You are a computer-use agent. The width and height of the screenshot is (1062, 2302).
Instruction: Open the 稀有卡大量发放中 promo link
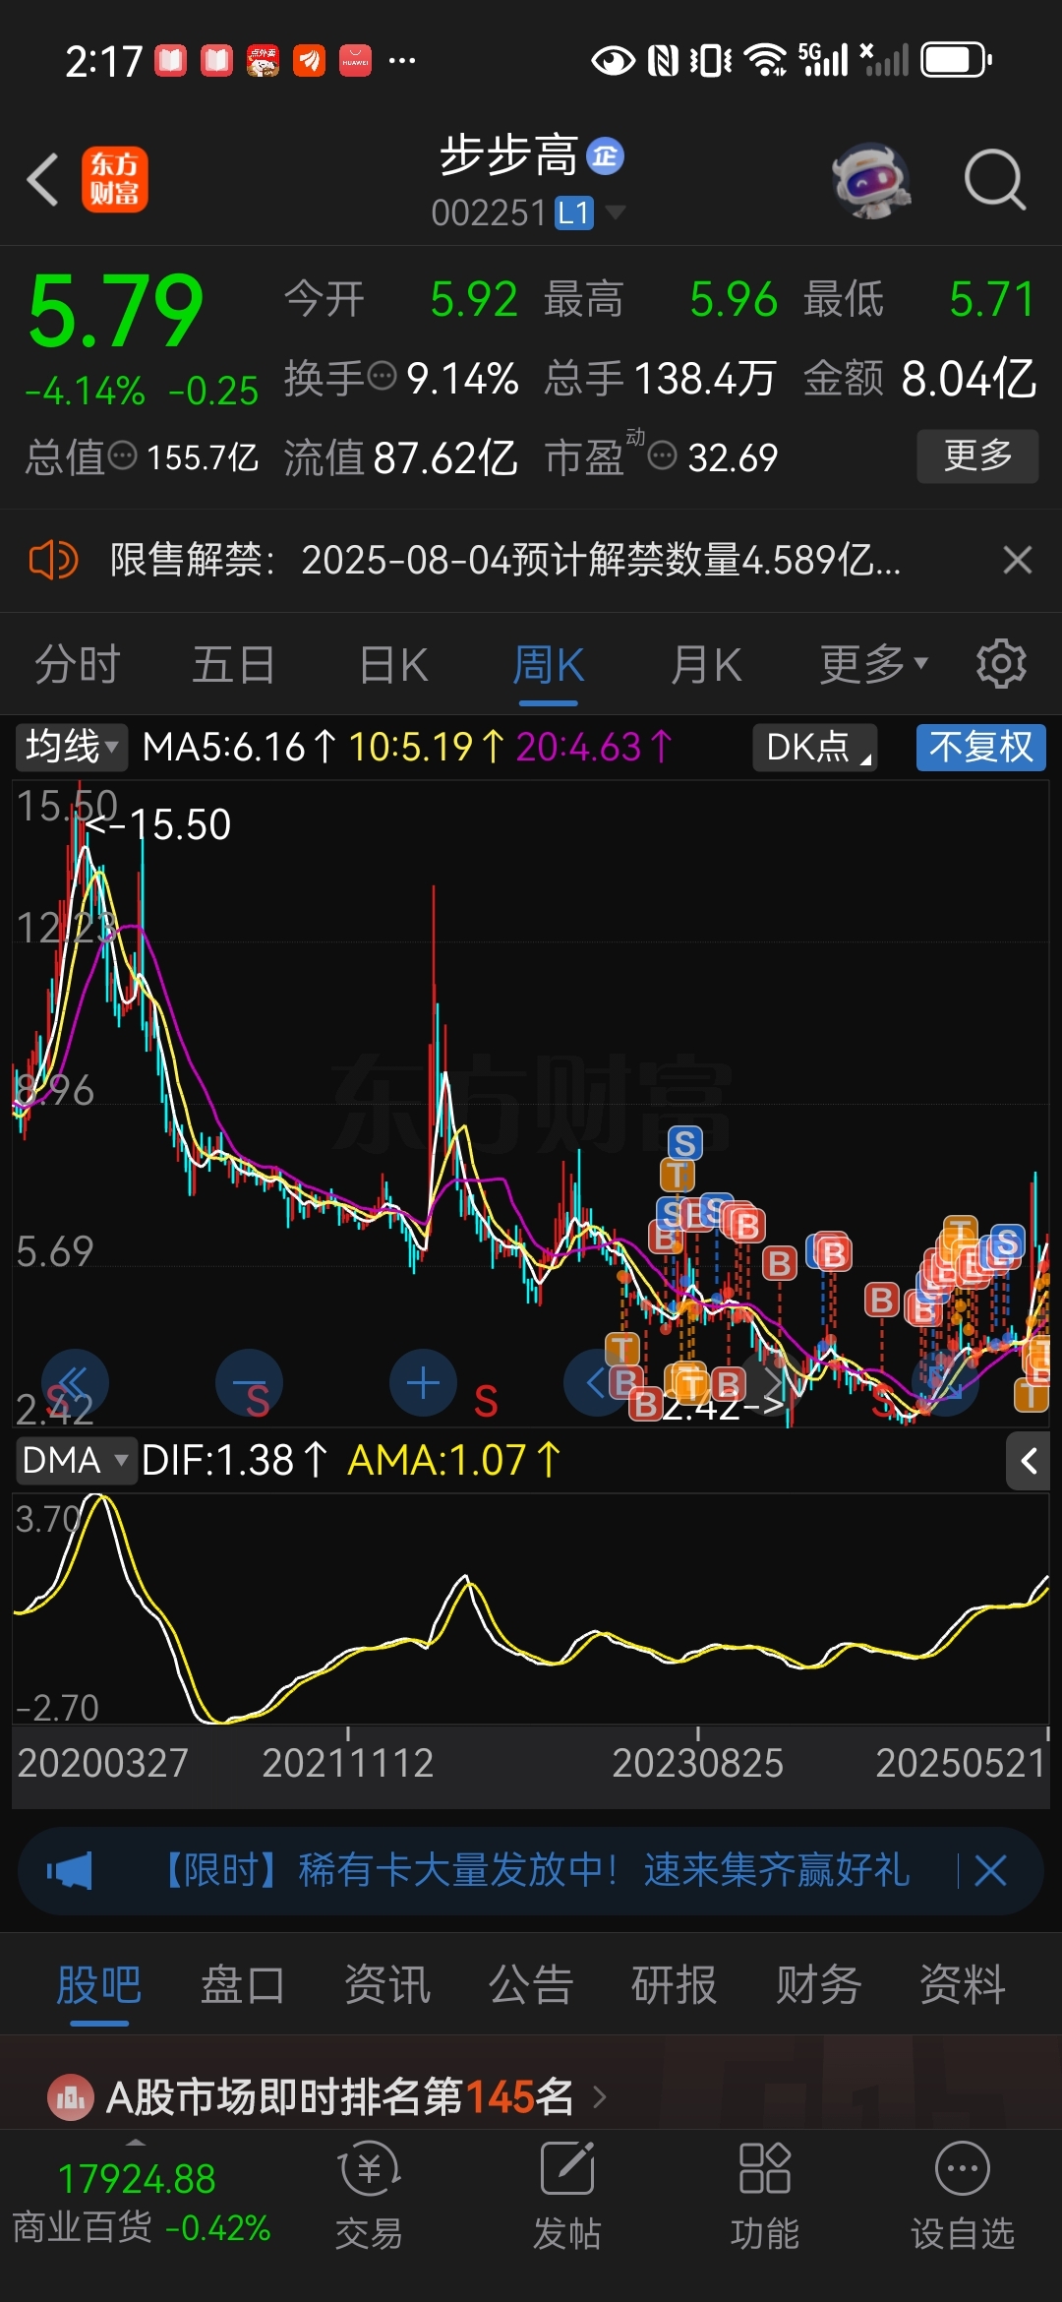pyautogui.click(x=533, y=1870)
